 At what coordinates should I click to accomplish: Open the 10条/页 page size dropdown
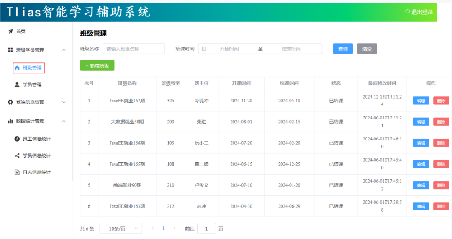coord(121,229)
